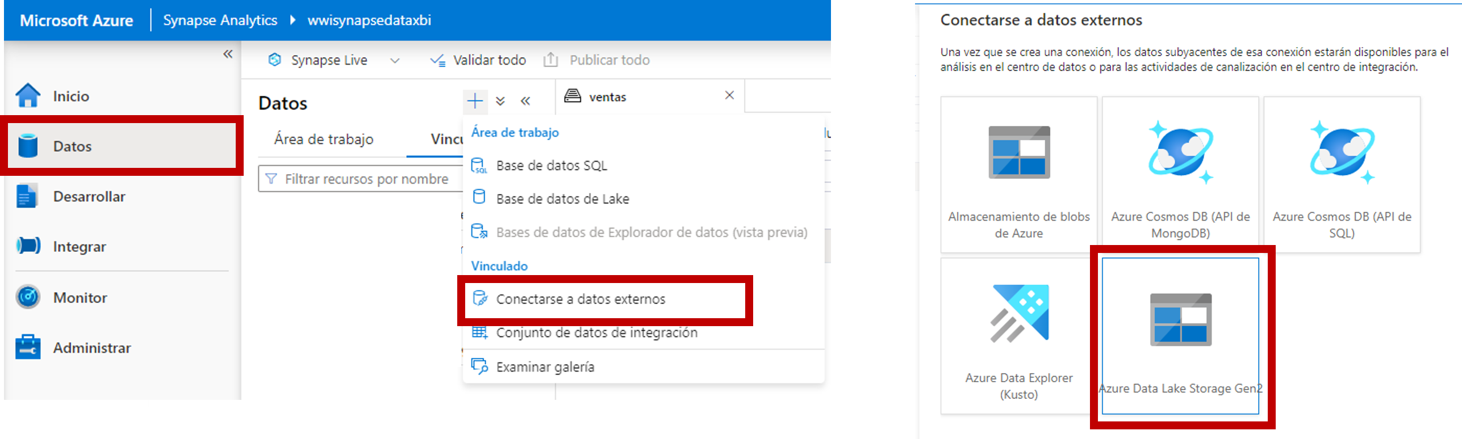Viewport: 1462px width, 439px height.
Task: Close the ventas tab
Action: 730,95
